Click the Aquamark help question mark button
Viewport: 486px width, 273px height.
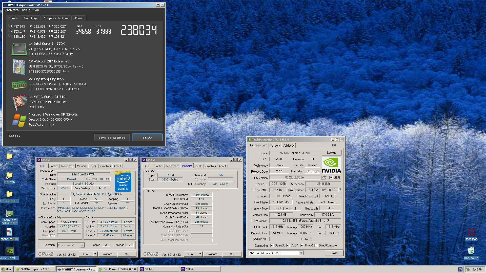pyautogui.click(x=158, y=5)
